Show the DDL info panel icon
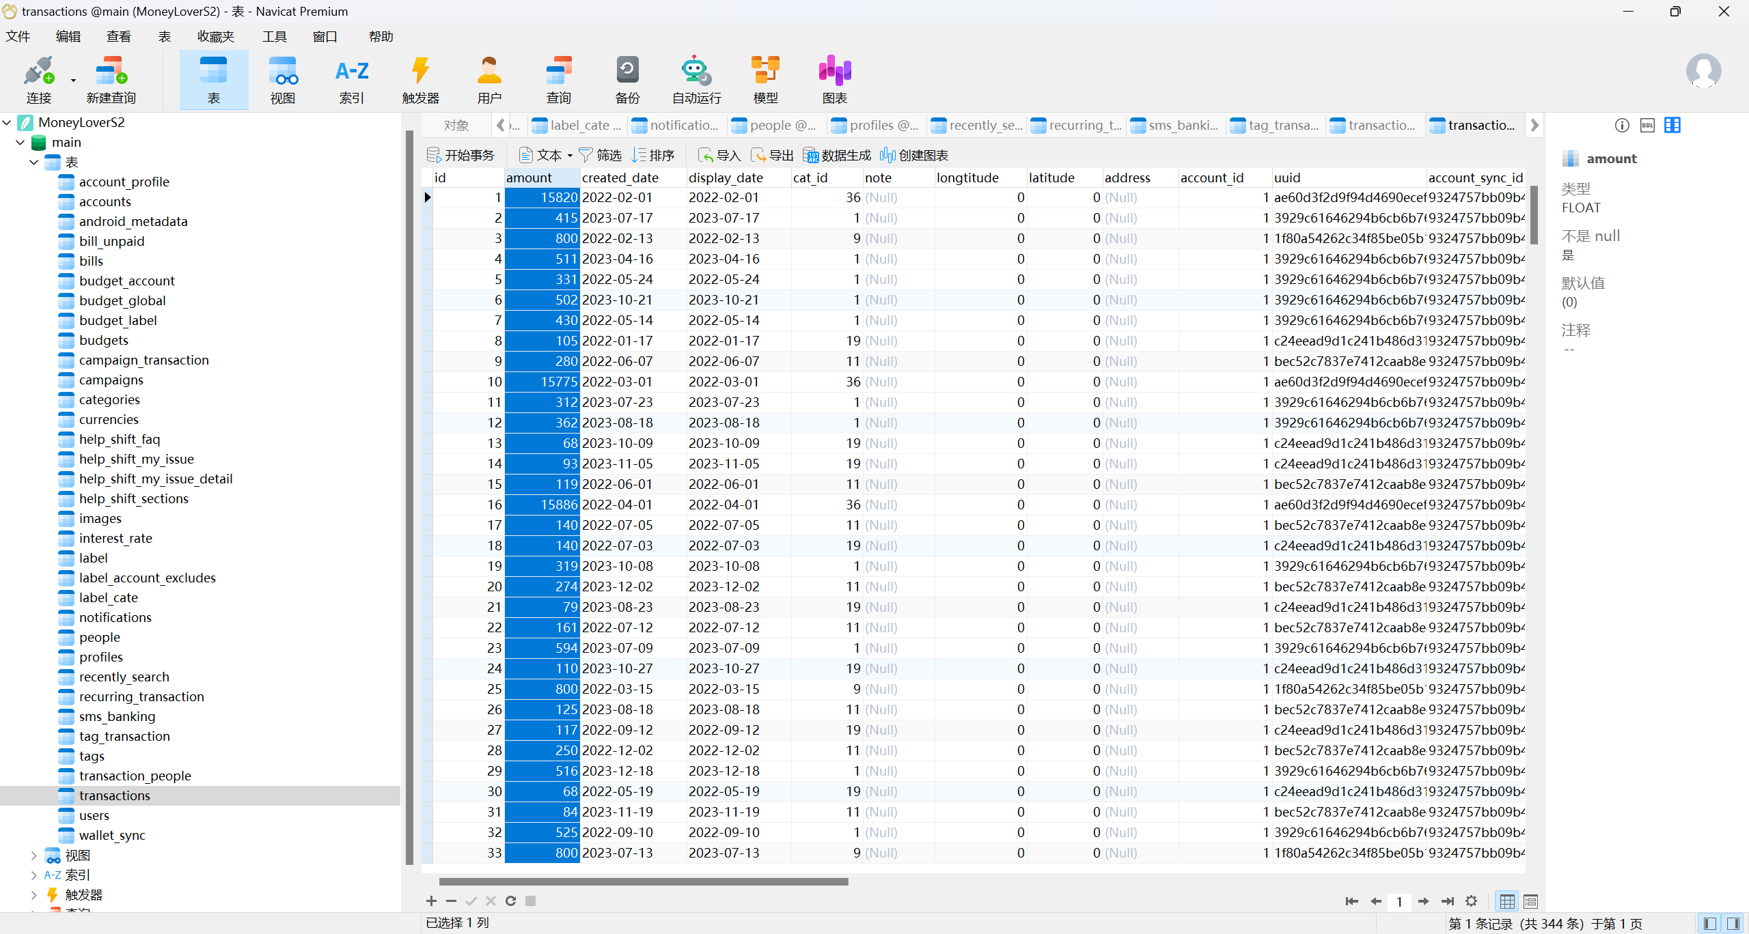The height and width of the screenshot is (934, 1749). click(1647, 125)
